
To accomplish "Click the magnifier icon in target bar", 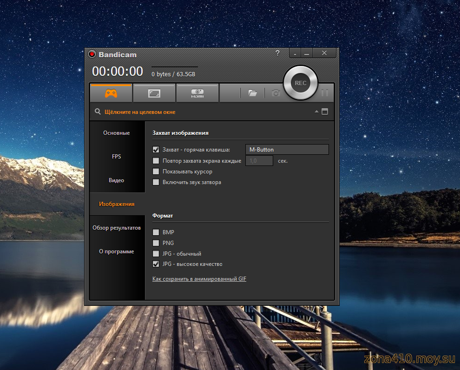I will 98,112.
